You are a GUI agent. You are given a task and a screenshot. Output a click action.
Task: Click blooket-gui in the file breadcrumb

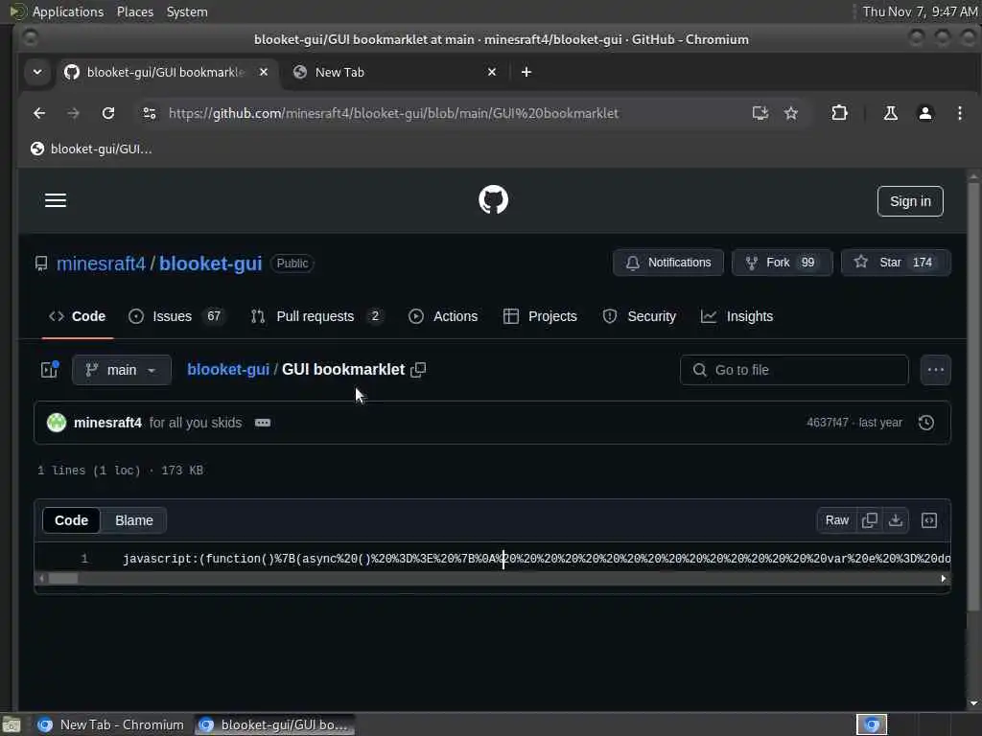(x=228, y=369)
